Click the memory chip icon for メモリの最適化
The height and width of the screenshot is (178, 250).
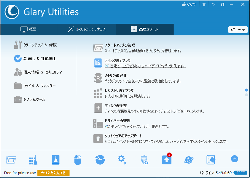[x=98, y=78]
